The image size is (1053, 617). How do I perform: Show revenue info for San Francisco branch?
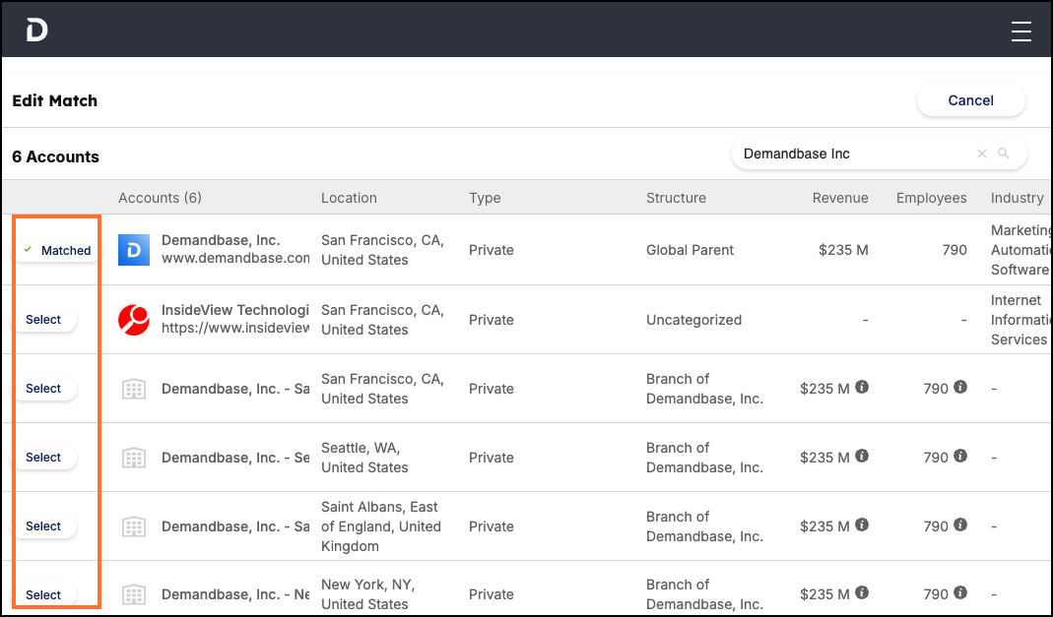pyautogui.click(x=862, y=387)
